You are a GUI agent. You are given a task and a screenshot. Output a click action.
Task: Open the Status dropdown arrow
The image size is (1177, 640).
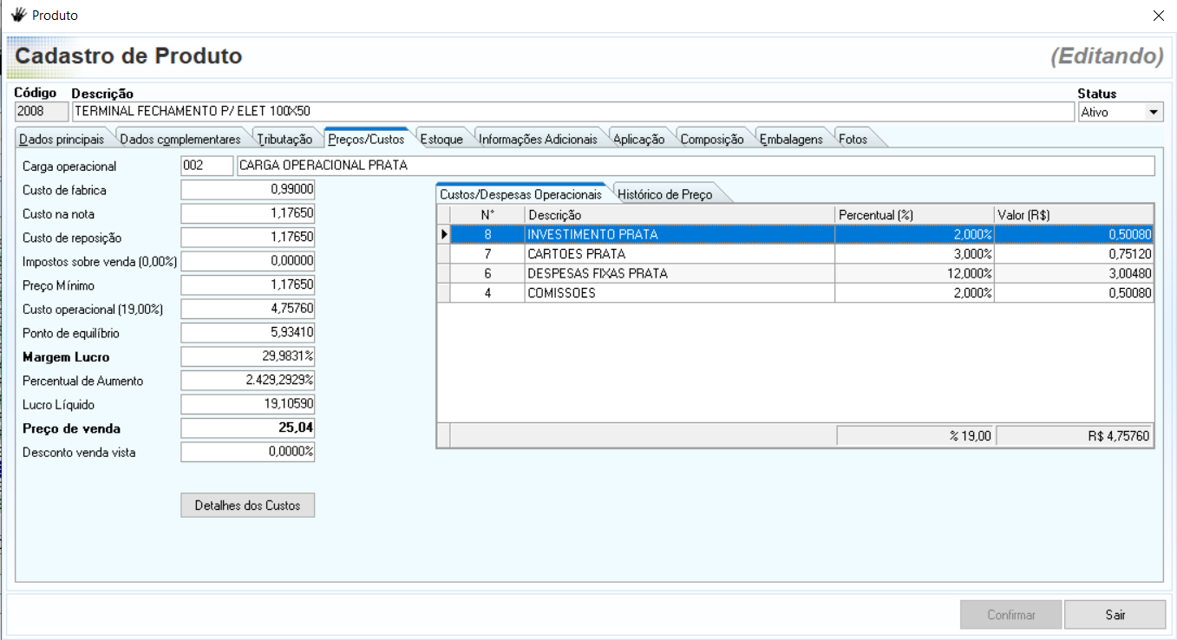(1153, 112)
